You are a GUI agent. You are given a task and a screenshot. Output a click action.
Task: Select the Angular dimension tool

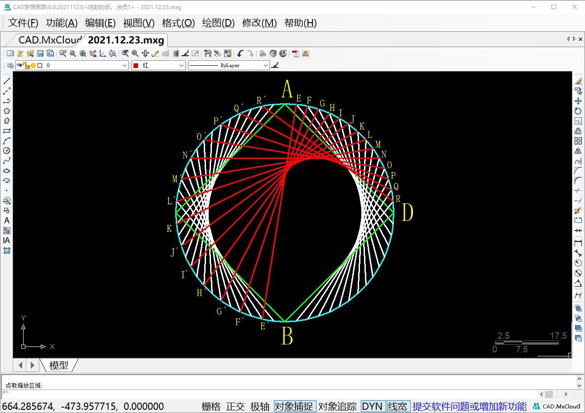pos(578,283)
